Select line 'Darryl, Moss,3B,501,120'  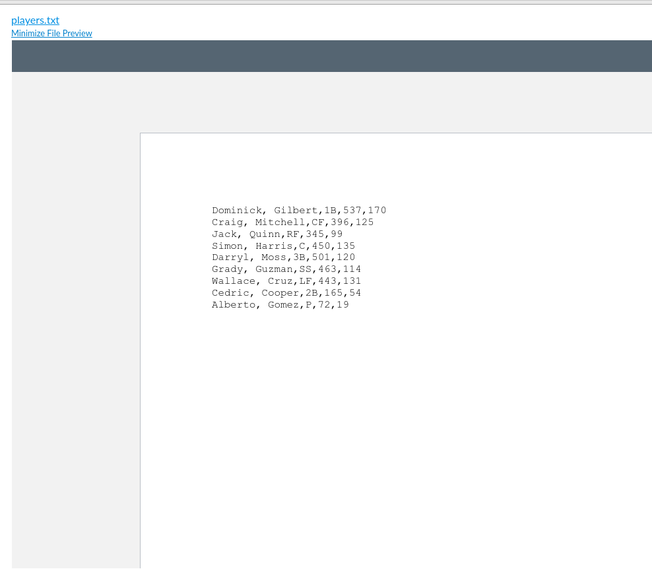(284, 257)
